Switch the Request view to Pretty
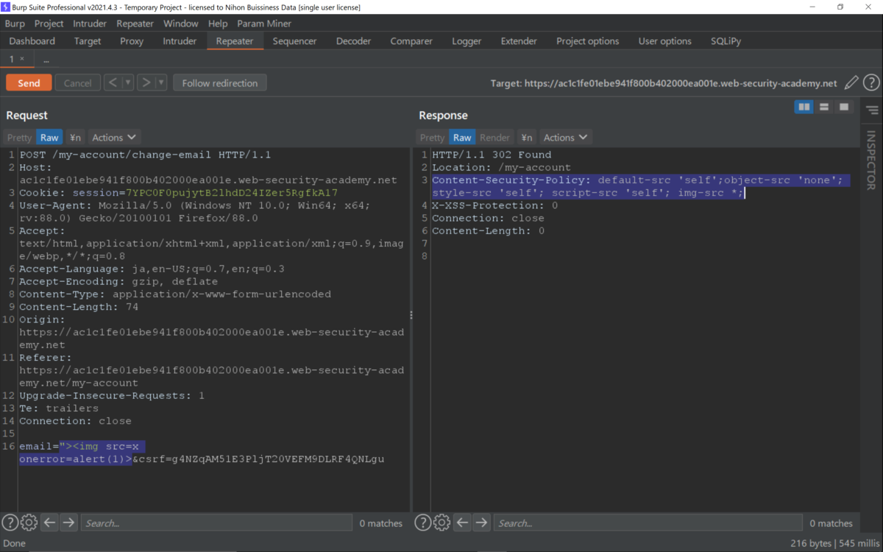This screenshot has width=883, height=552. [18, 137]
